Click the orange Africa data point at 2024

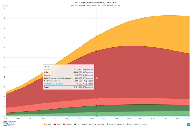97,36
